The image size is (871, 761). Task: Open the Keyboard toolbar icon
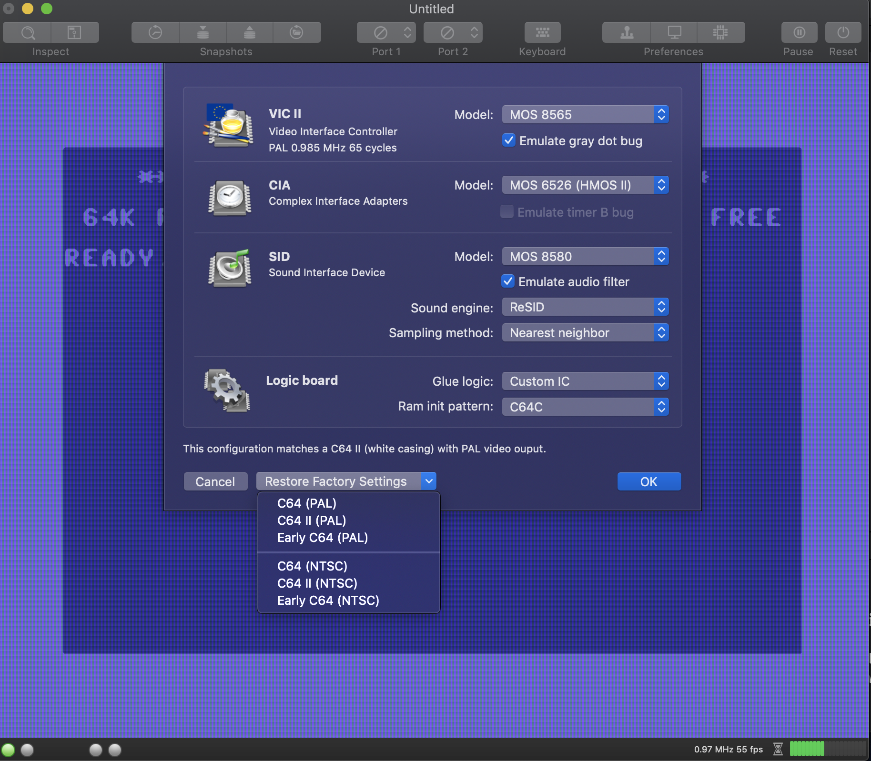coord(542,32)
